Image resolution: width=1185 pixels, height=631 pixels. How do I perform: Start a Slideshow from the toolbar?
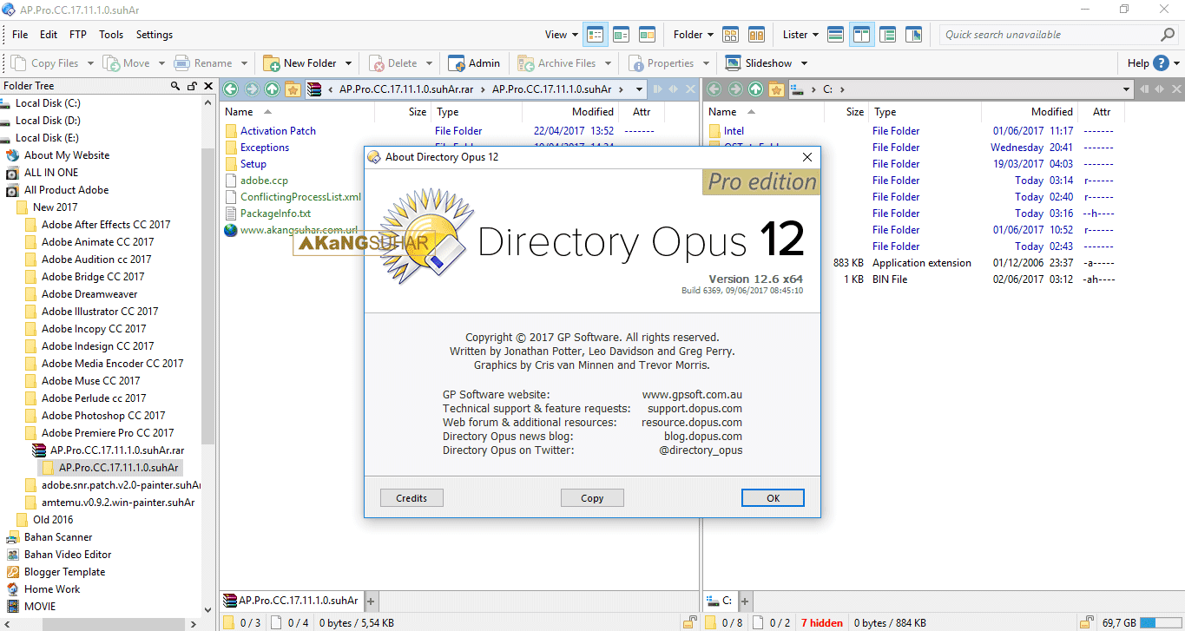point(759,63)
